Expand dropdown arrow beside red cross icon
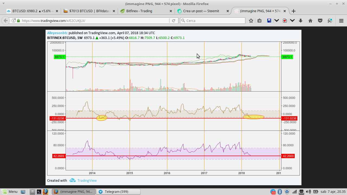Image resolution: width=347 pixels, height=195 pixels. [292, 21]
